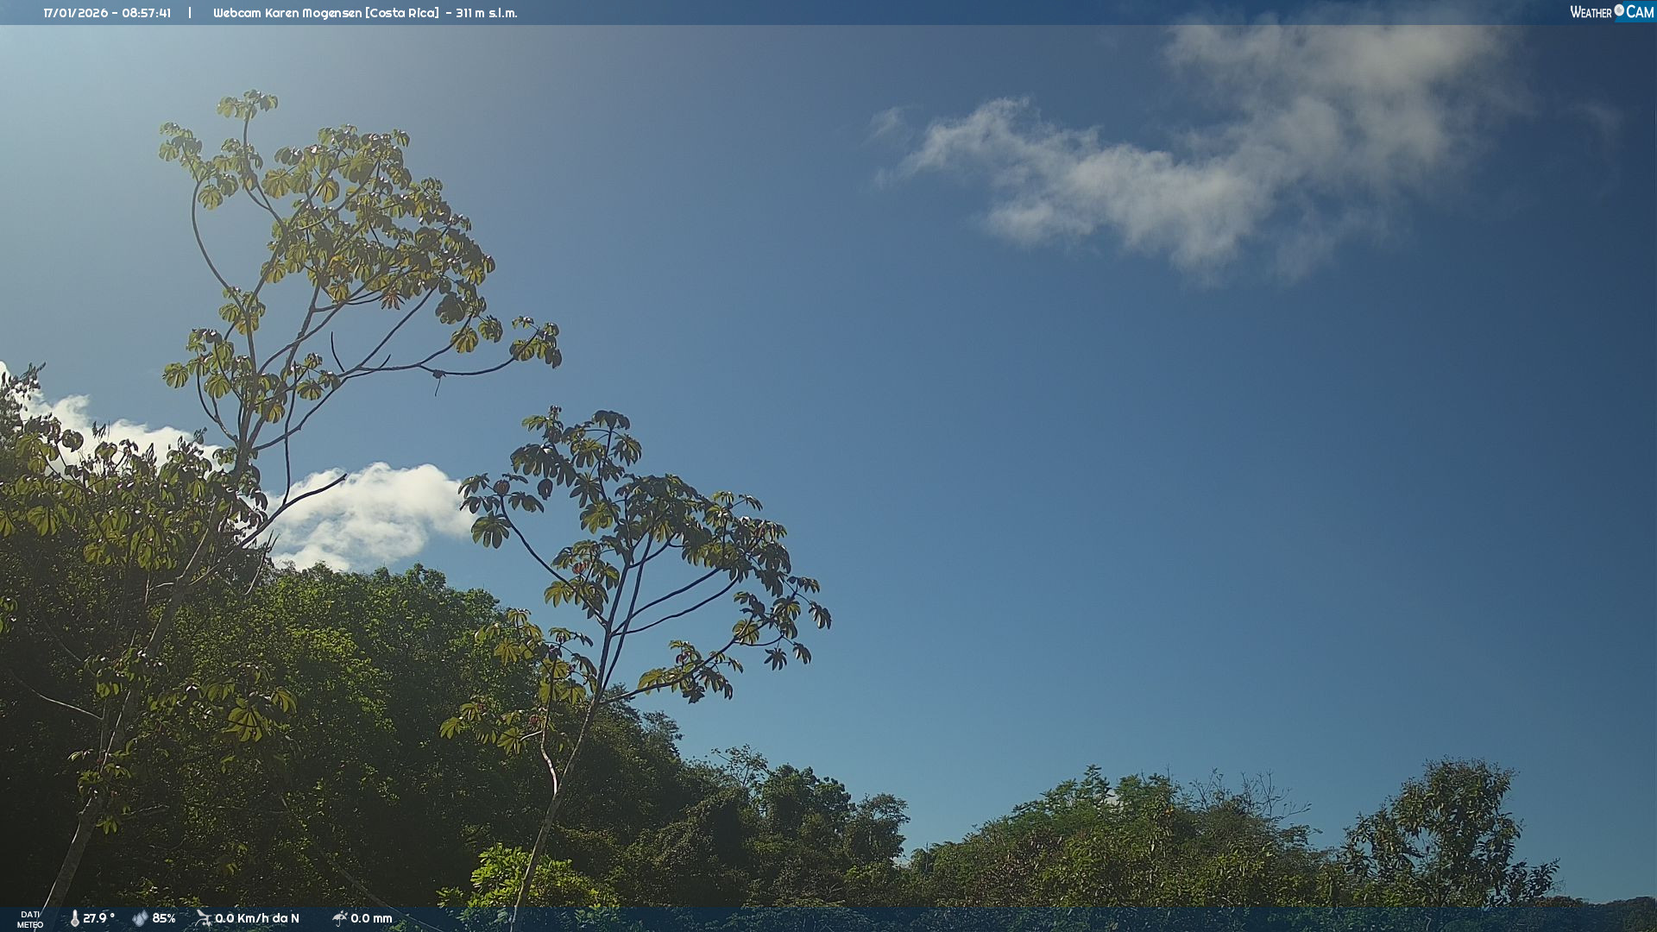1657x932 pixels.
Task: Click the WeatherCAM logo
Action: 1611,12
